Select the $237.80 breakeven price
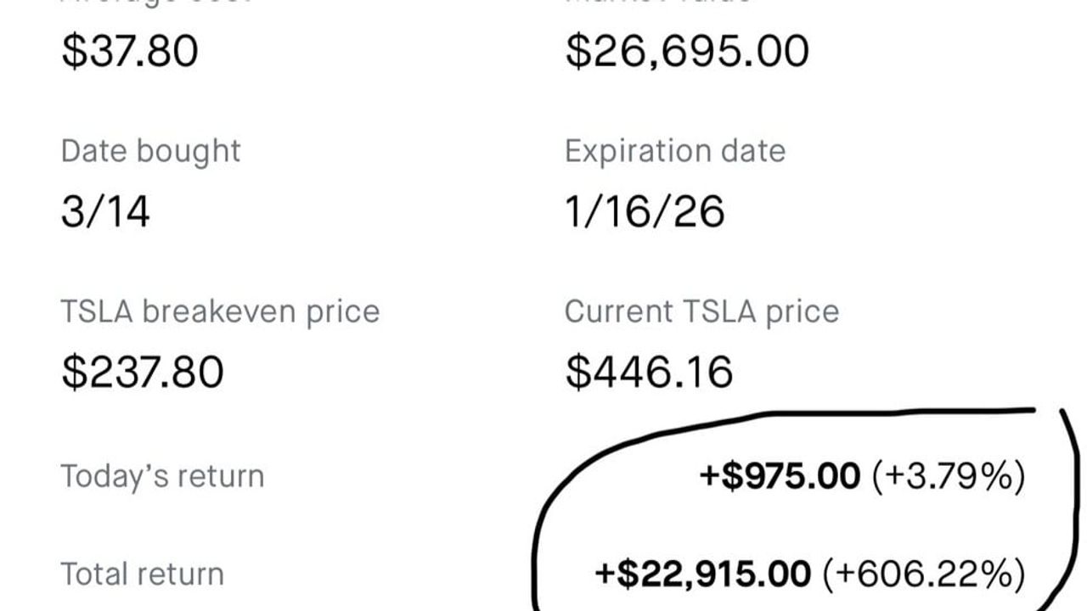 pyautogui.click(x=143, y=372)
